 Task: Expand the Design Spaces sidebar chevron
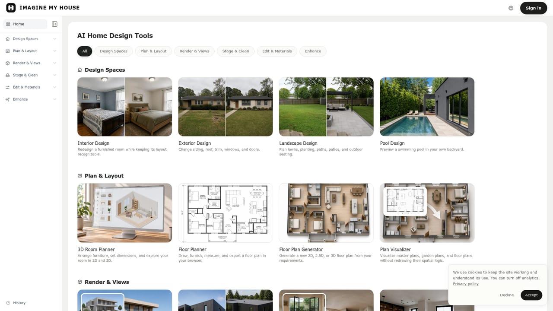[x=54, y=39]
